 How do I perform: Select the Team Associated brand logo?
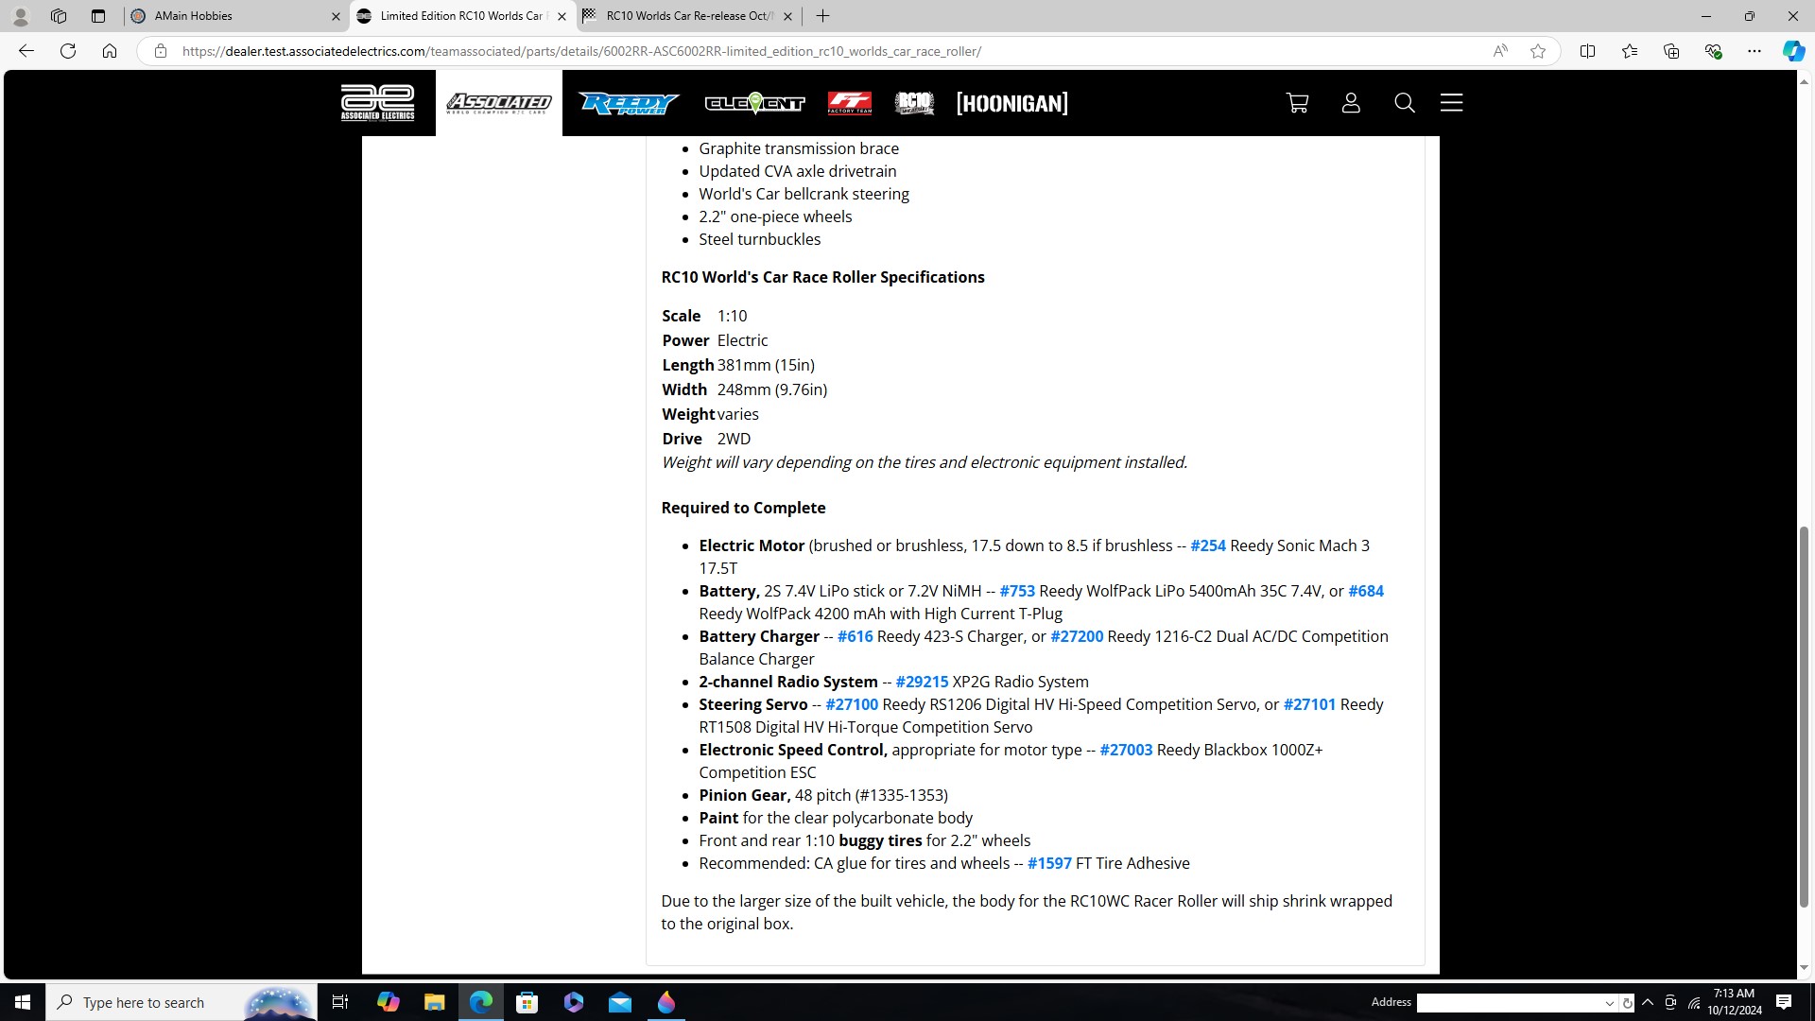point(498,103)
